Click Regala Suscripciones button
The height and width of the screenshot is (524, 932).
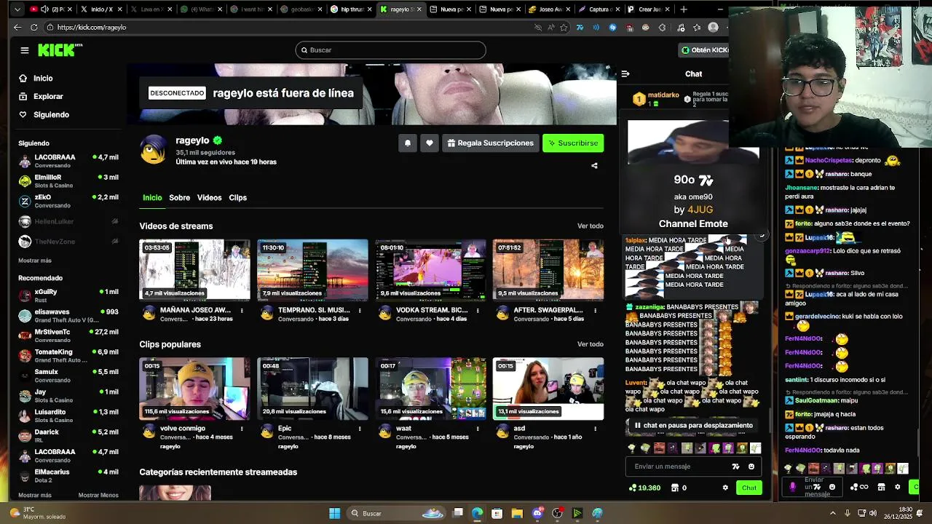coord(490,143)
